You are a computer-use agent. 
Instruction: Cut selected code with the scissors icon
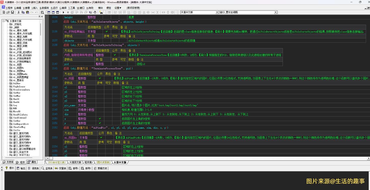[x=18, y=12]
